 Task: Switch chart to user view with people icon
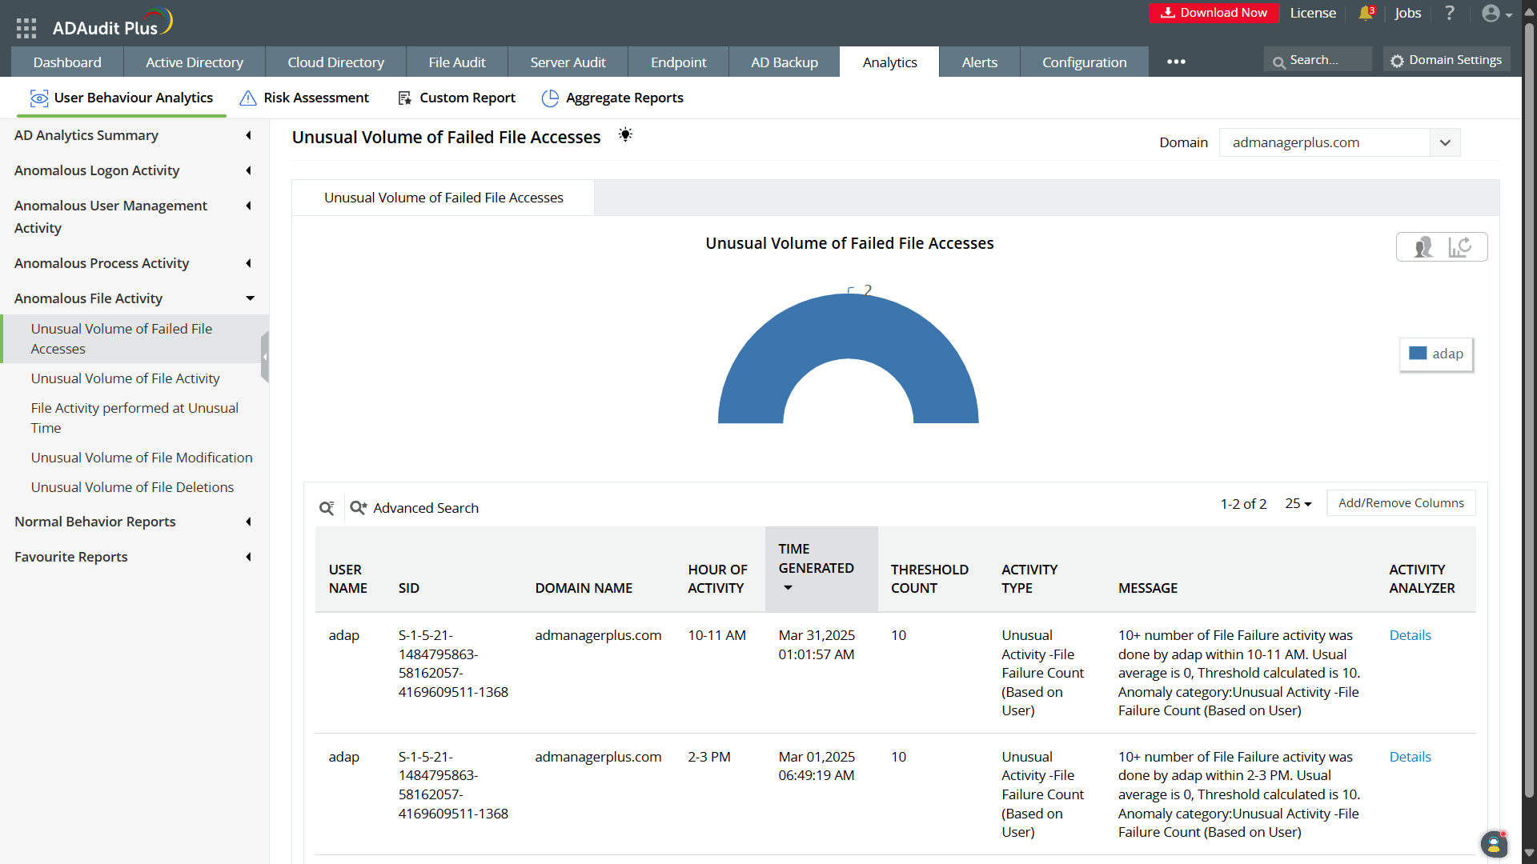[x=1423, y=246]
